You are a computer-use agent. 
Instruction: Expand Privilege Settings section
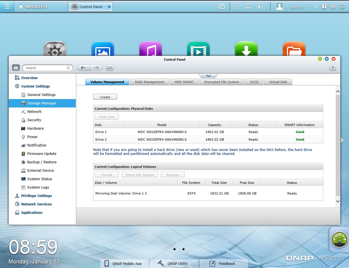click(x=36, y=196)
